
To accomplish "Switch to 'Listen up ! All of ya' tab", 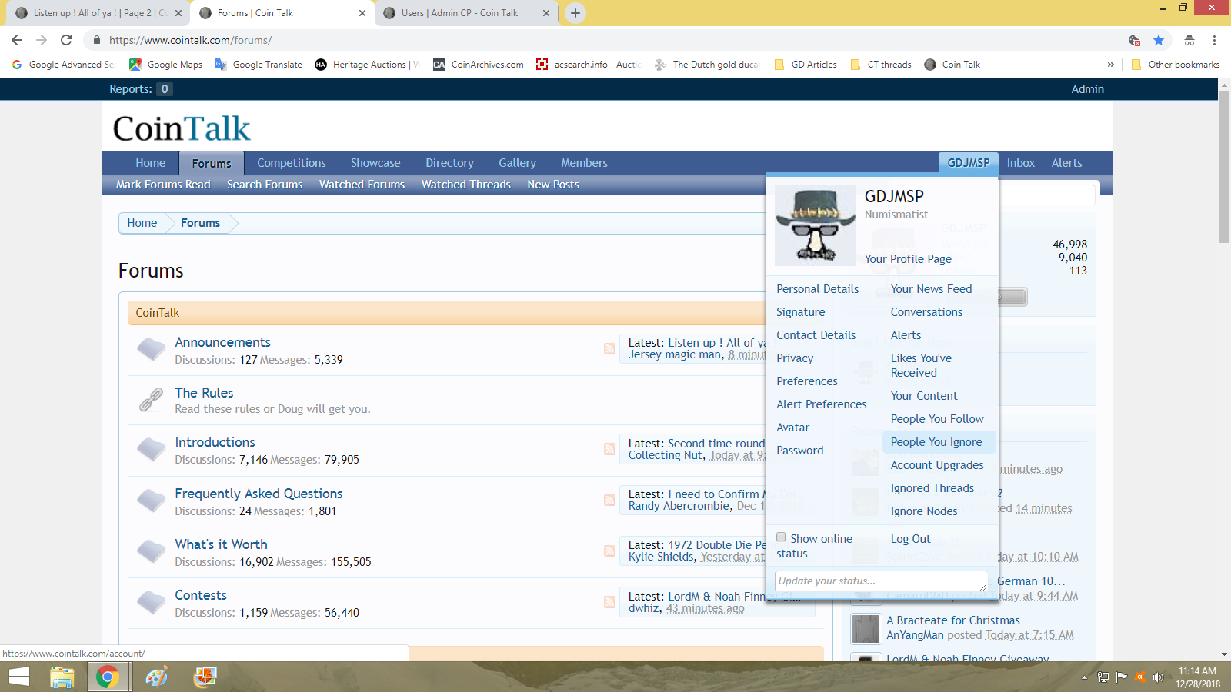I will (95, 13).
